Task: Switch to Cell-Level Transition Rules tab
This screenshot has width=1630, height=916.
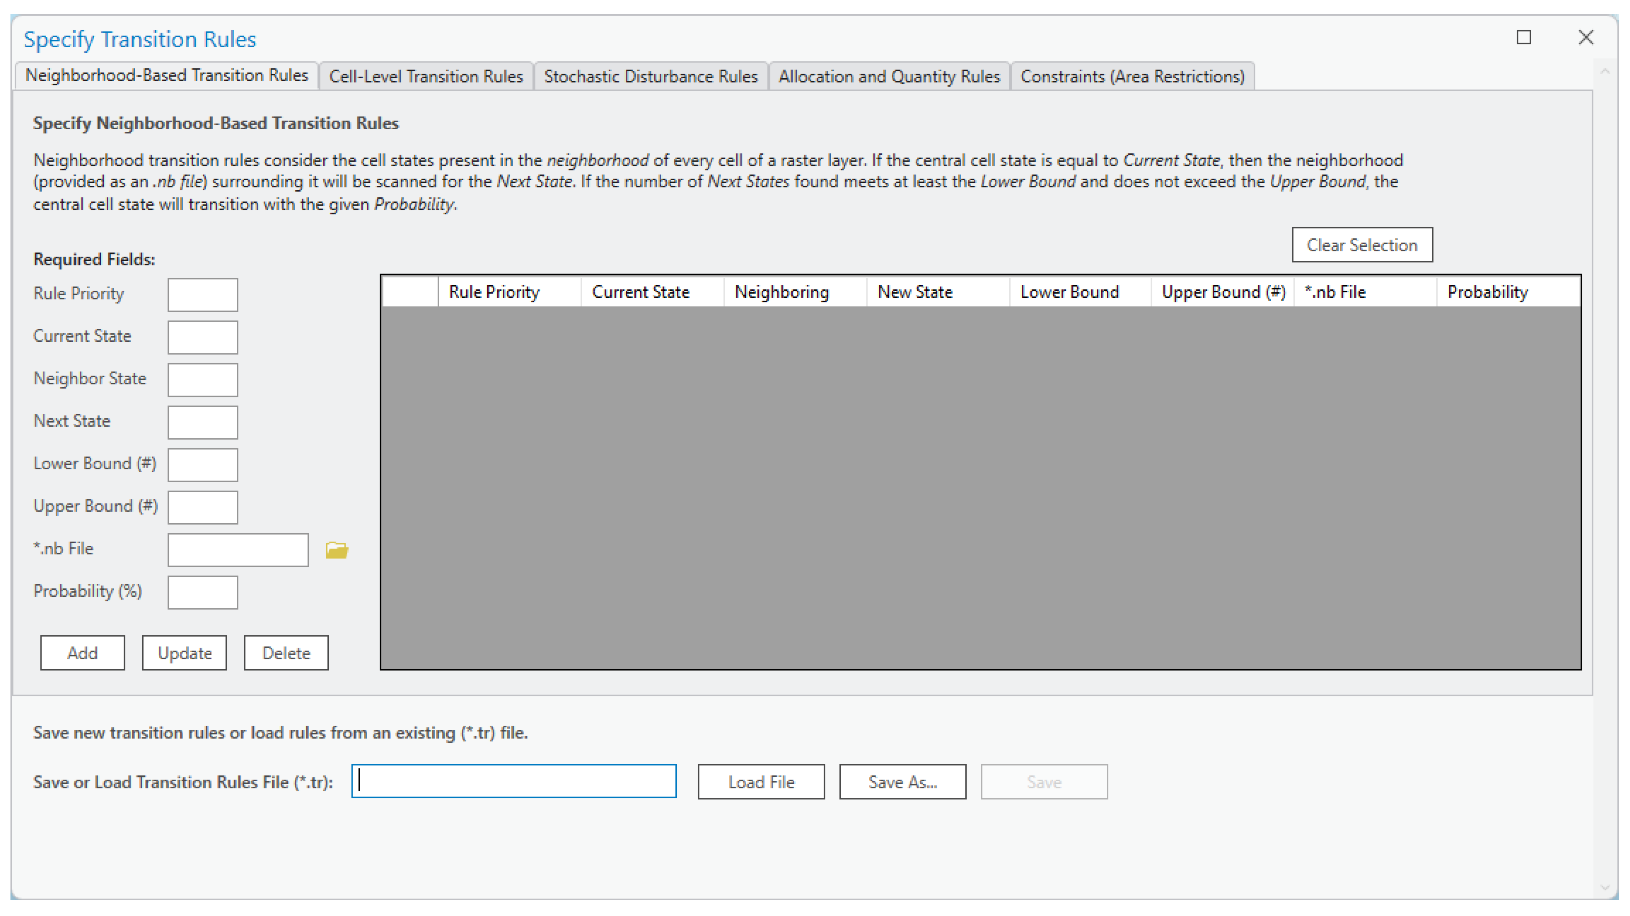Action: tap(426, 77)
